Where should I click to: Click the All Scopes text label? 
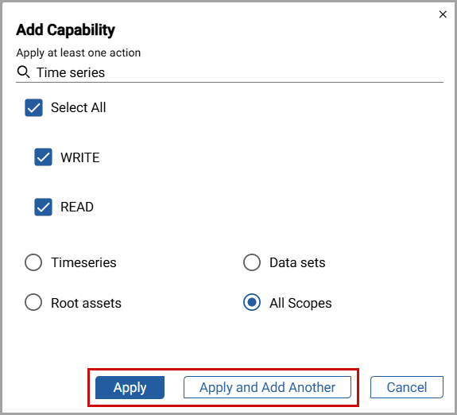(300, 303)
